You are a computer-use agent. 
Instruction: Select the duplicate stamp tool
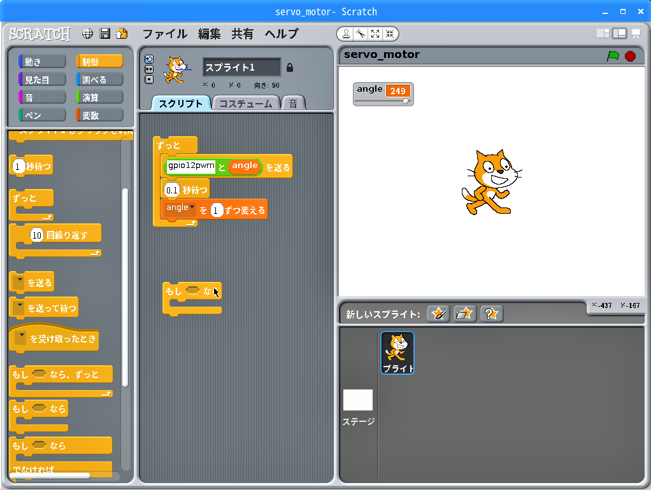[x=346, y=34]
